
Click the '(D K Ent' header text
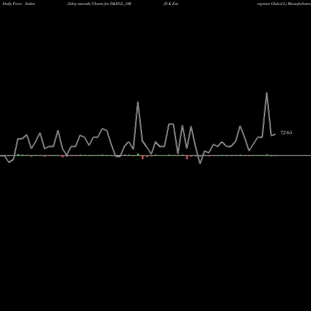[x=171, y=4]
